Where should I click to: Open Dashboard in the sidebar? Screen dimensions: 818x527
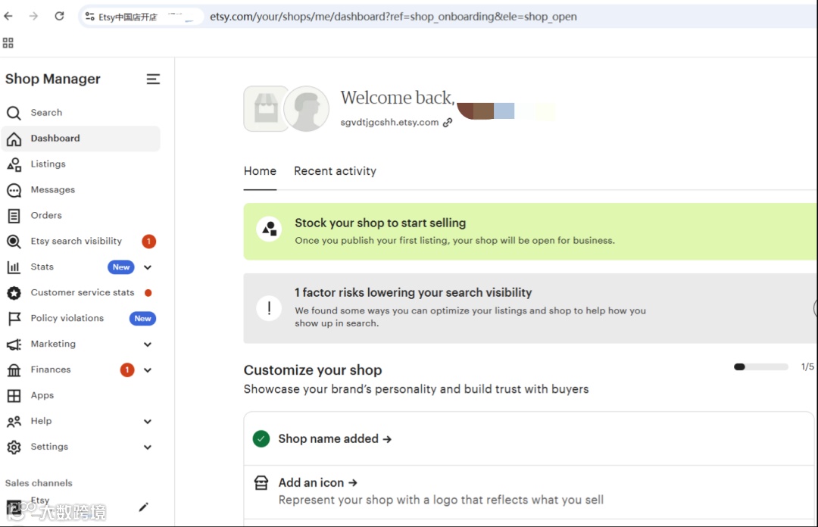[81, 139]
